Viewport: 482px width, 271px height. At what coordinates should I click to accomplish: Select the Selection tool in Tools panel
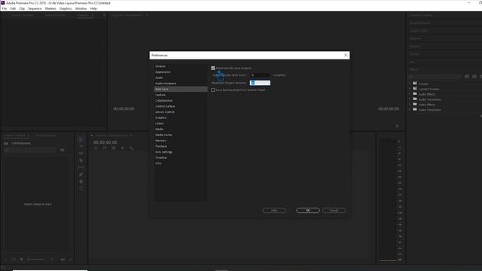click(x=81, y=139)
